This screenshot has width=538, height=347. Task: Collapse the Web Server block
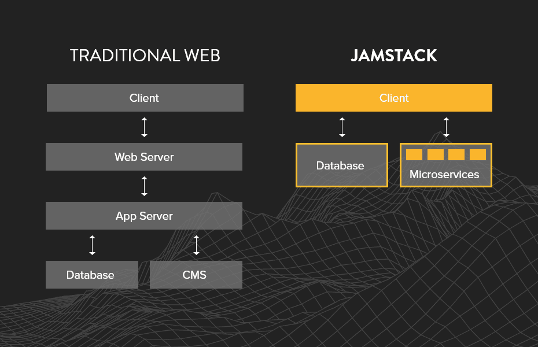click(144, 157)
